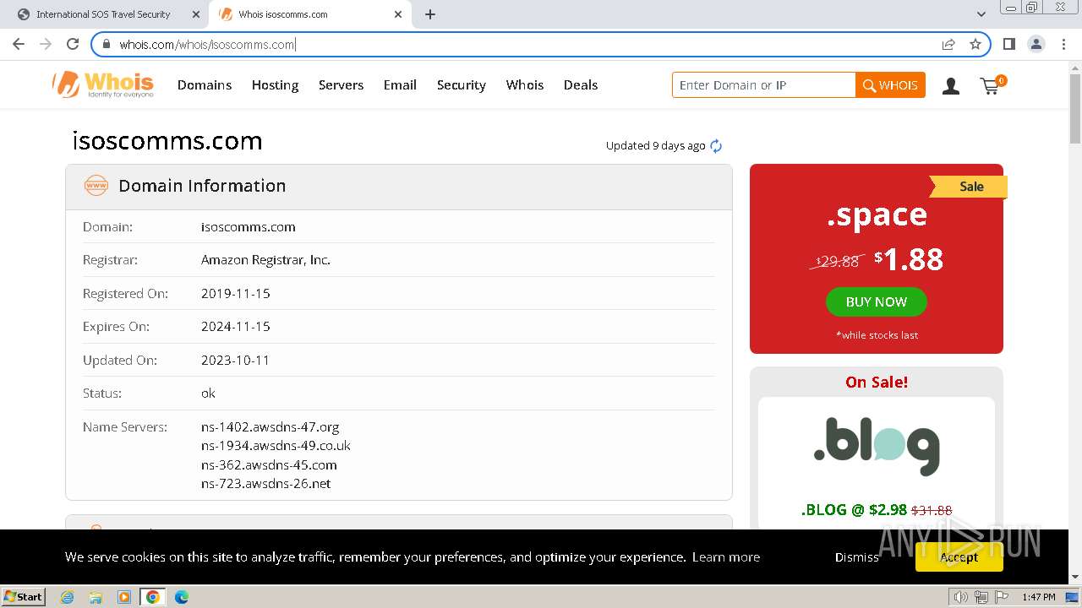Open the Domains menu

[x=205, y=85]
